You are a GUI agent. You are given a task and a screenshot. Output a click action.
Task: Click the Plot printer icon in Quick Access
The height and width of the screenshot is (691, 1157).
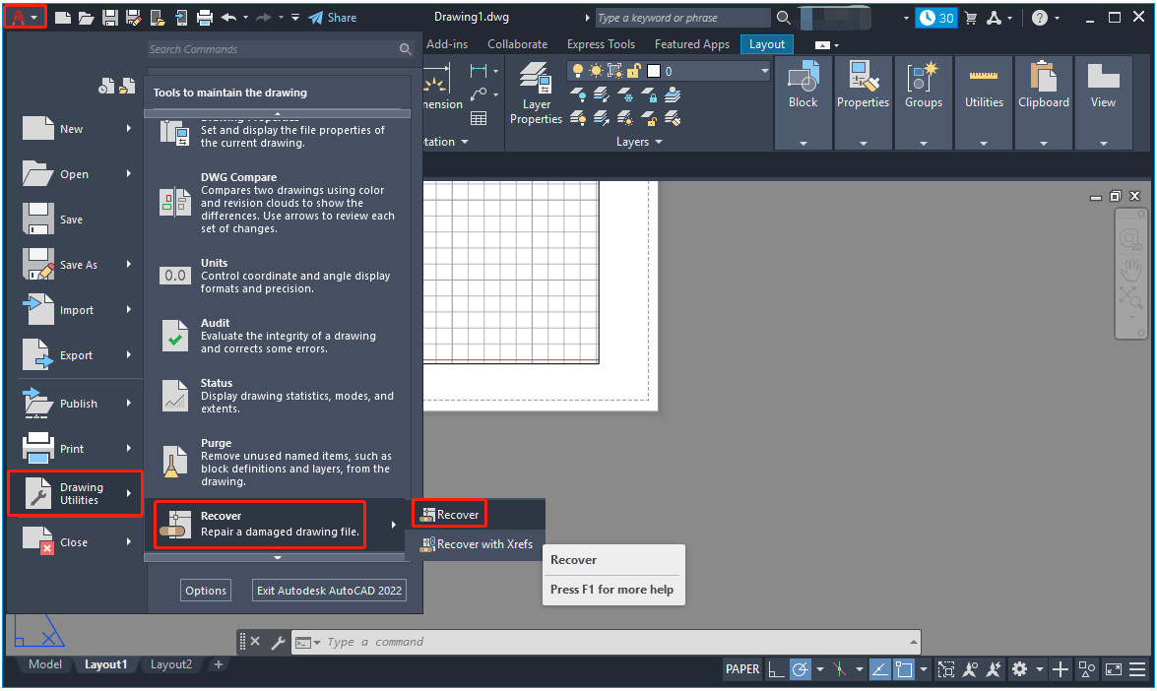205,18
